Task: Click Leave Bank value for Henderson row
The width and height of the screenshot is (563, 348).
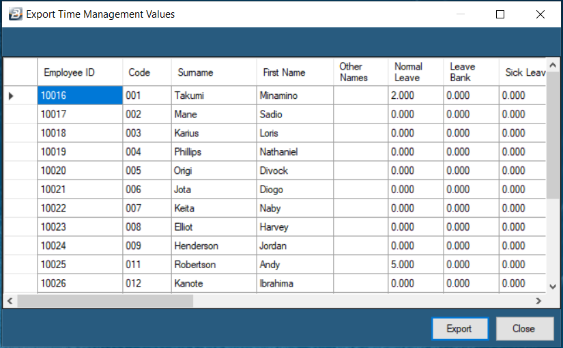Action: [471, 246]
